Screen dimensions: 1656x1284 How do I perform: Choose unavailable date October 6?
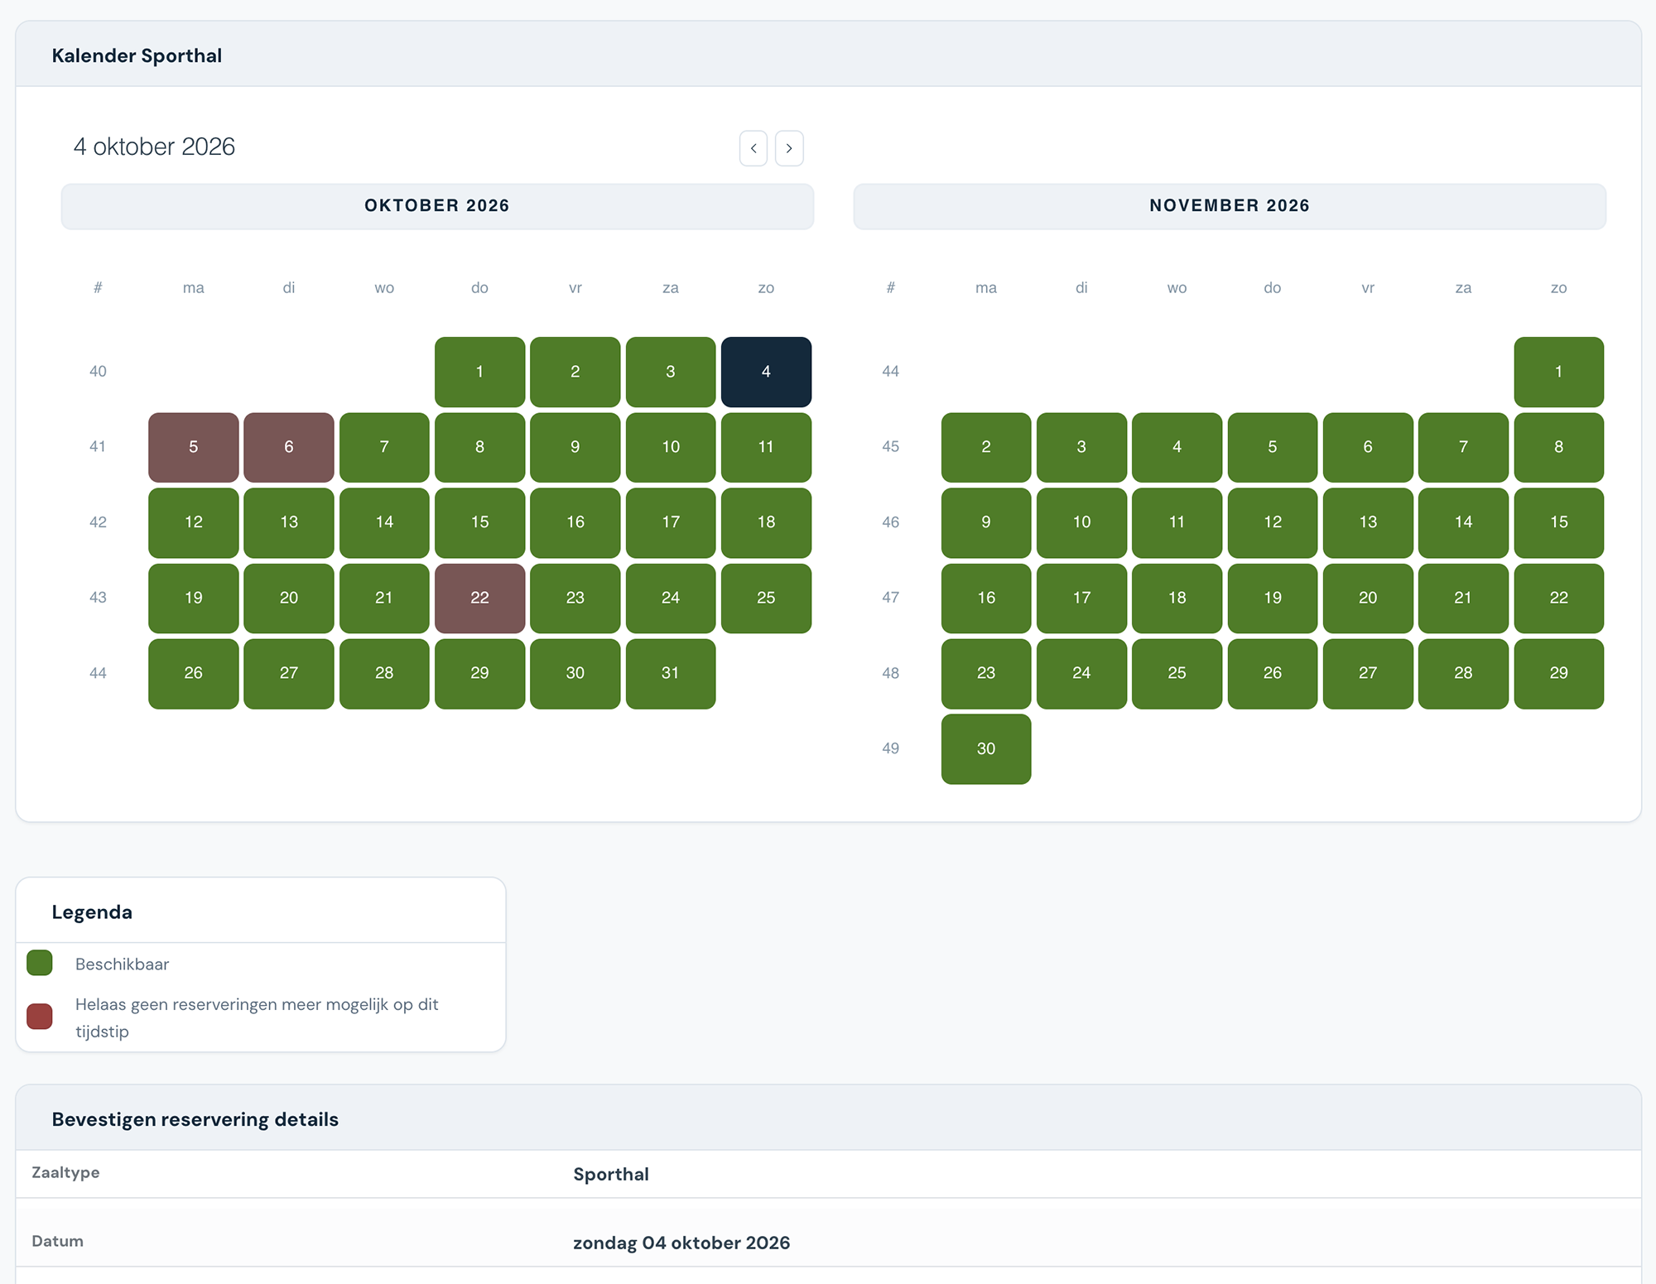pos(289,447)
